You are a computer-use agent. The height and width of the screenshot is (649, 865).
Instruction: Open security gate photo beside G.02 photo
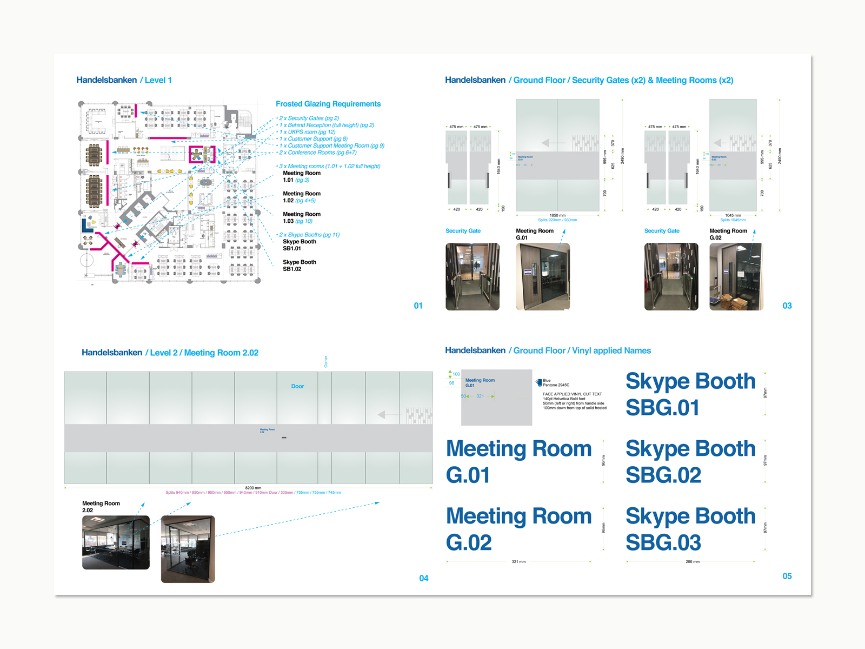[671, 276]
